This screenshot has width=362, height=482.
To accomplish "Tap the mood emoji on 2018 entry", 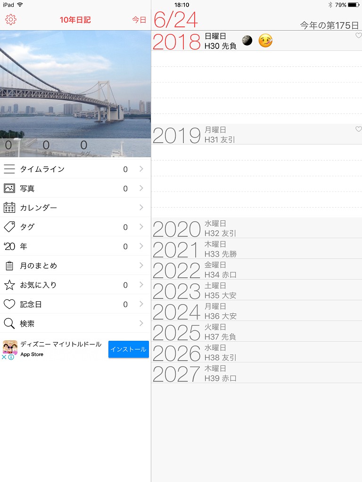I will (265, 41).
